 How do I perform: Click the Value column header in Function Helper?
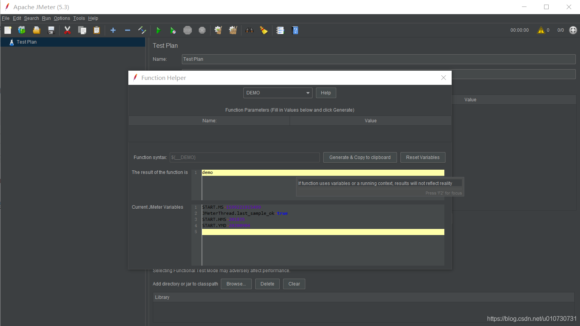pyautogui.click(x=371, y=121)
